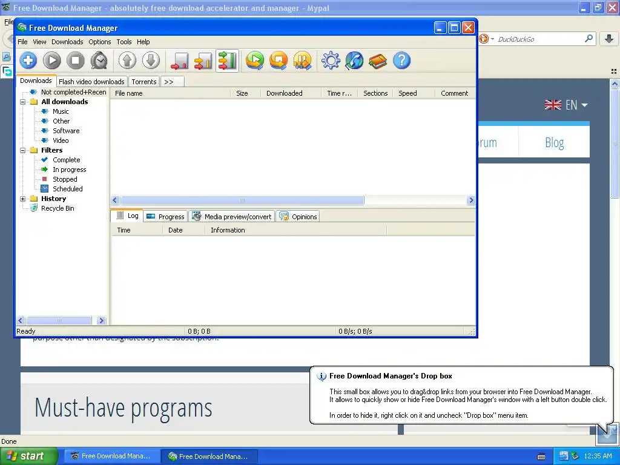Select the Complete filter
The image size is (620, 465).
pos(67,160)
